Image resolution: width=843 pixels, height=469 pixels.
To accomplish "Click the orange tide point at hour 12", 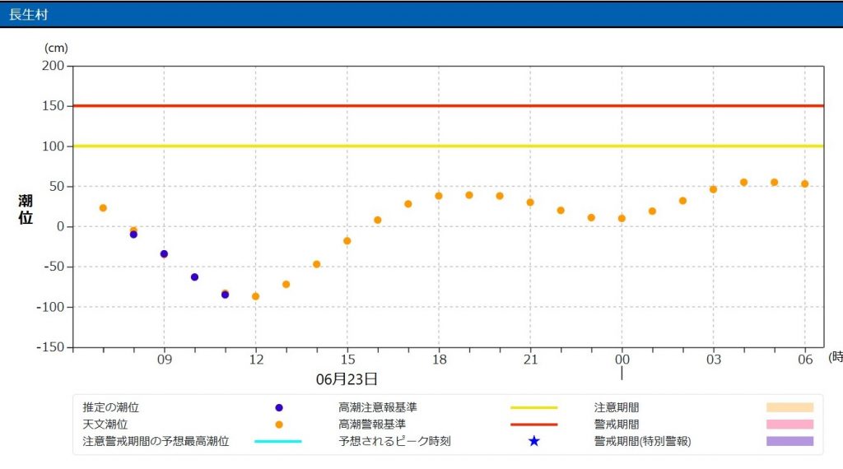I will [255, 296].
